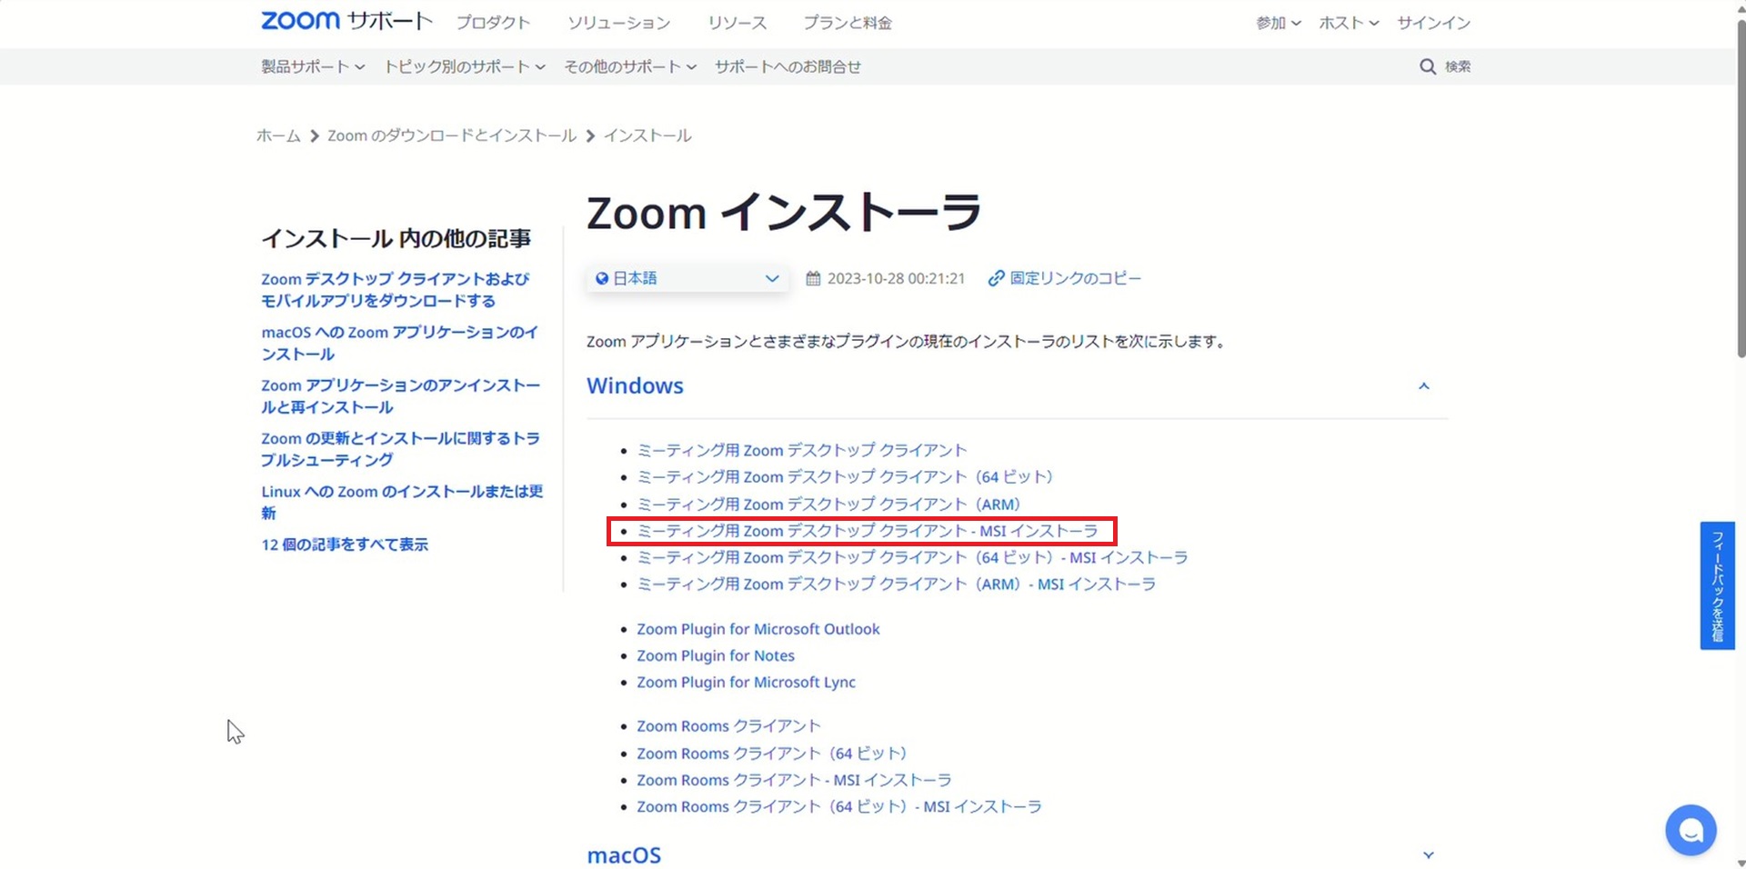
Task: Open the トラブルシューティング article link
Action: pos(400,449)
